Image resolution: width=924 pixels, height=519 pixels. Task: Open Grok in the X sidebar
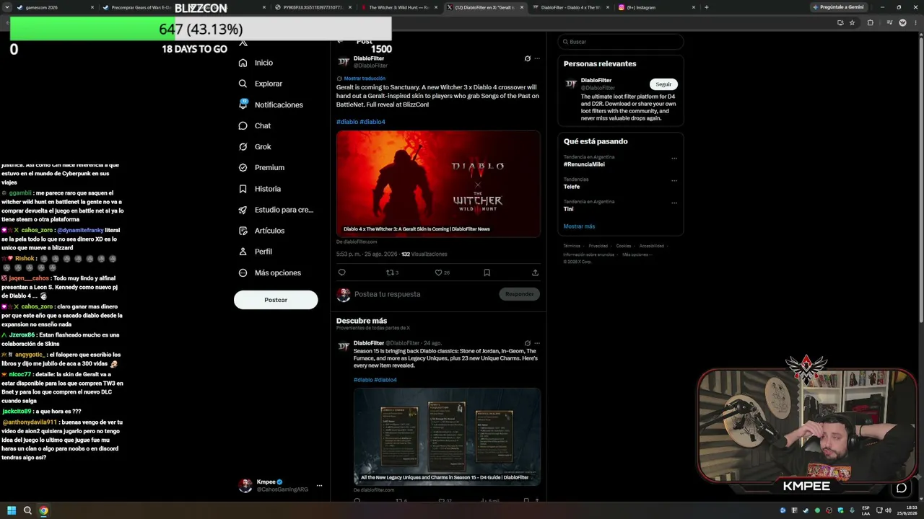[255, 146]
